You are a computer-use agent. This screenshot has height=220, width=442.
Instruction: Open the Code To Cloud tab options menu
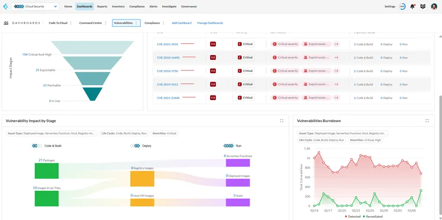tap(71, 23)
